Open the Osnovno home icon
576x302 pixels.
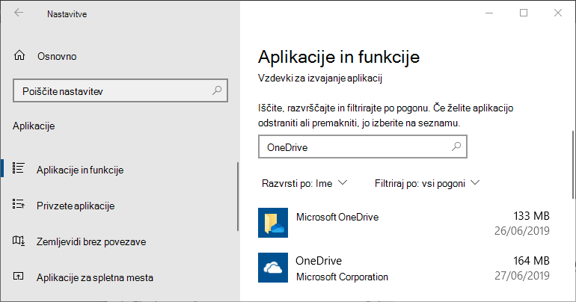click(x=19, y=55)
